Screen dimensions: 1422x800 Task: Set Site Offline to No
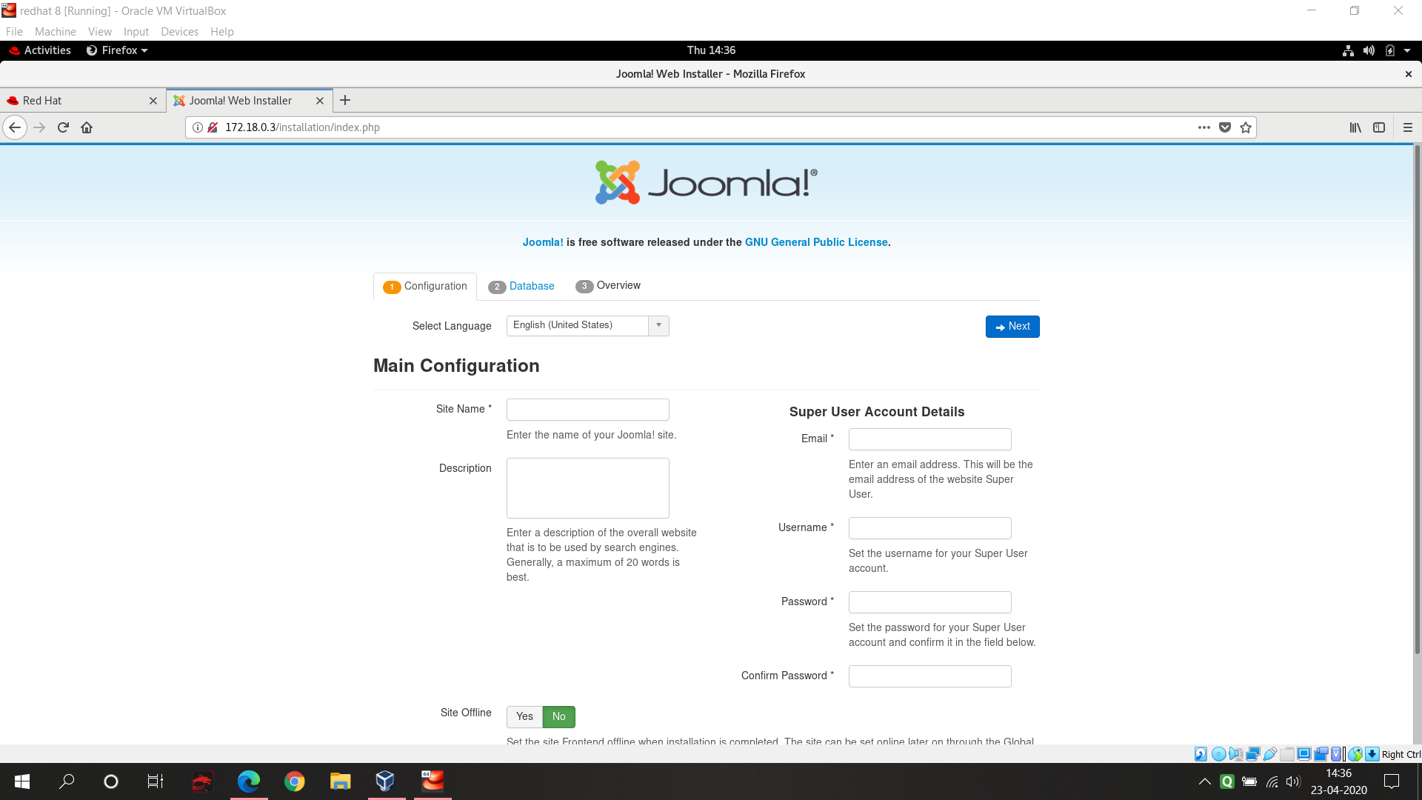tap(559, 716)
